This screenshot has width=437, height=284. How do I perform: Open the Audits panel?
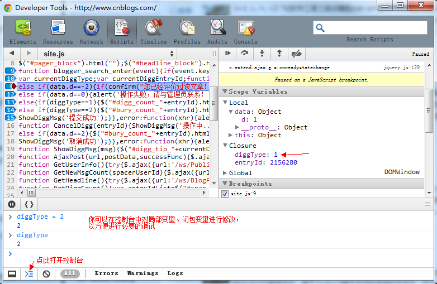(217, 32)
